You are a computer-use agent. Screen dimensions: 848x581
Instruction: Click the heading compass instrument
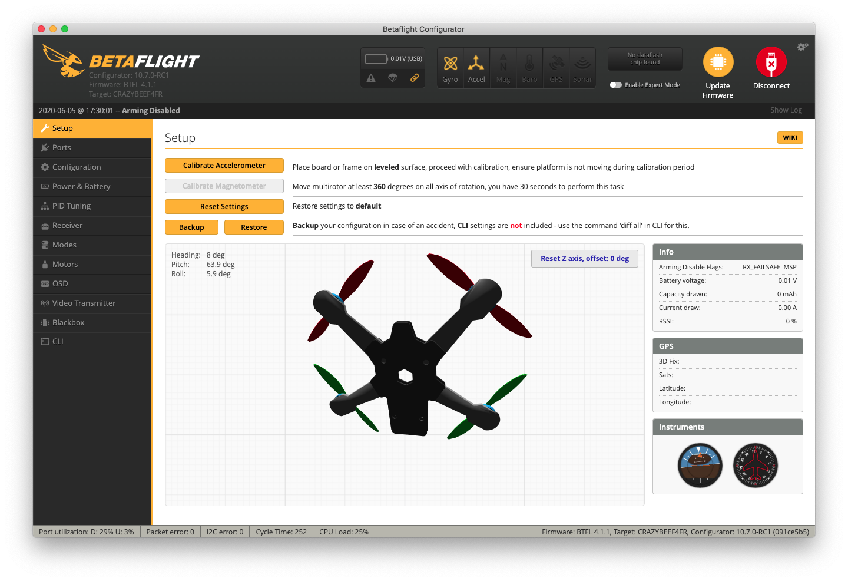click(756, 466)
